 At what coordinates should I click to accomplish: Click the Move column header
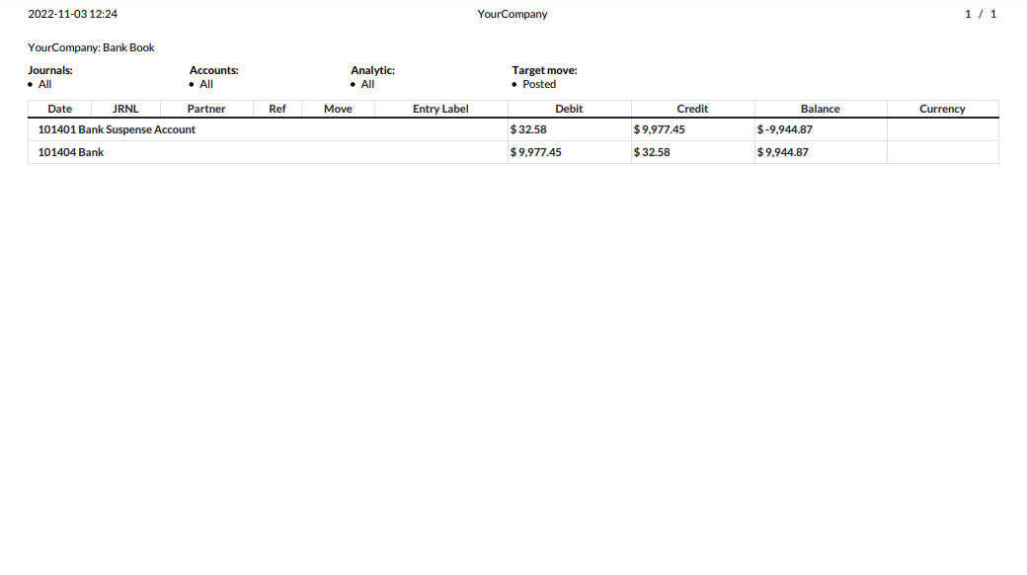pyautogui.click(x=338, y=109)
